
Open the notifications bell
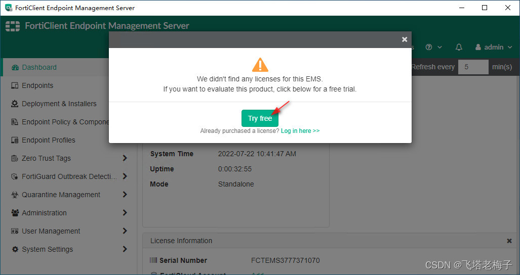click(x=459, y=48)
